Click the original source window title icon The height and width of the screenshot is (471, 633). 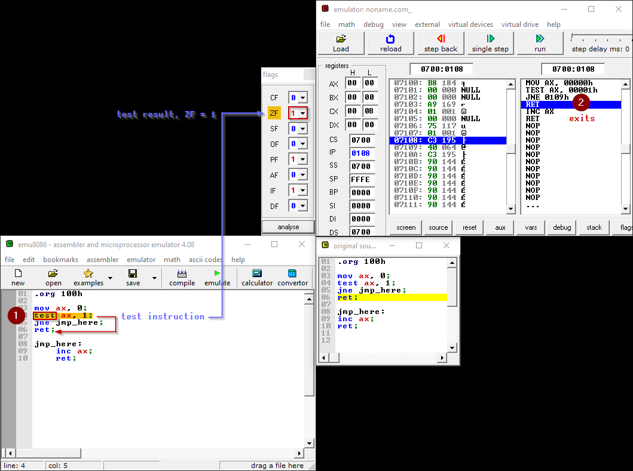325,245
